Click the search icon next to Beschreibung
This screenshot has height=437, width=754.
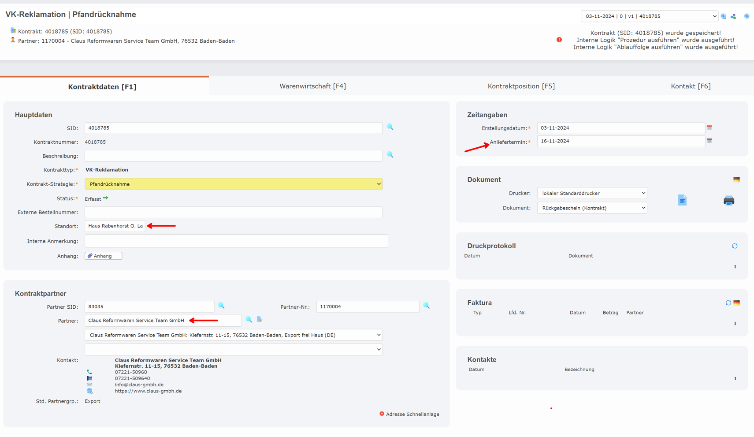(x=390, y=155)
